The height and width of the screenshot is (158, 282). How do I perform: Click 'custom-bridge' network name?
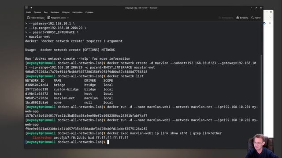[66, 90]
